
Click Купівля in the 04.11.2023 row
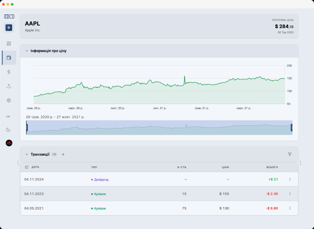pos(100,194)
